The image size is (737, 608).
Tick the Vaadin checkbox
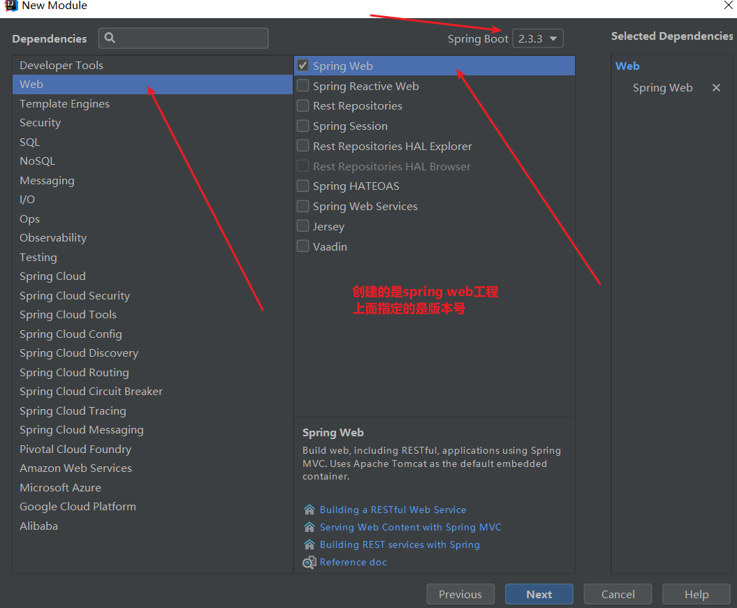point(303,246)
